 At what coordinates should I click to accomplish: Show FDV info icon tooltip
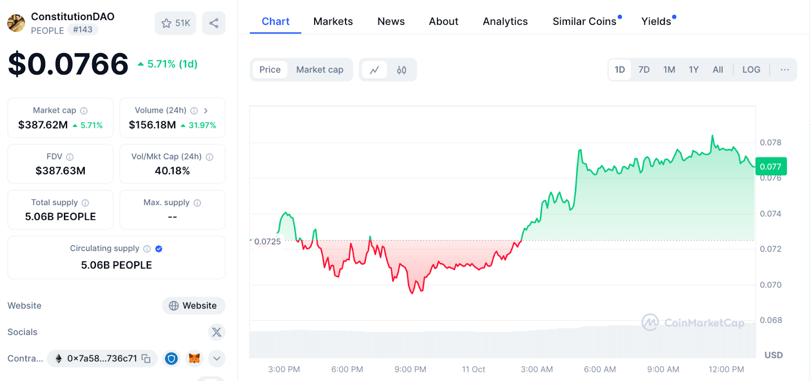[x=70, y=157]
